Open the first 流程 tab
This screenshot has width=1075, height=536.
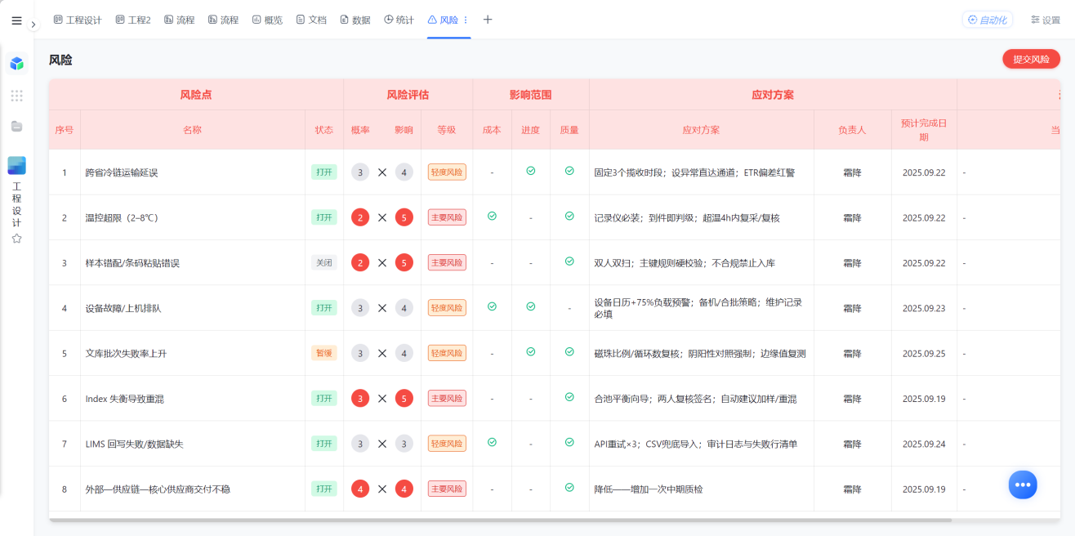coord(180,20)
